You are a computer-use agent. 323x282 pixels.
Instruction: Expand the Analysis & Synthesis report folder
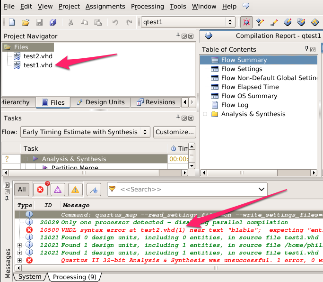(205, 114)
